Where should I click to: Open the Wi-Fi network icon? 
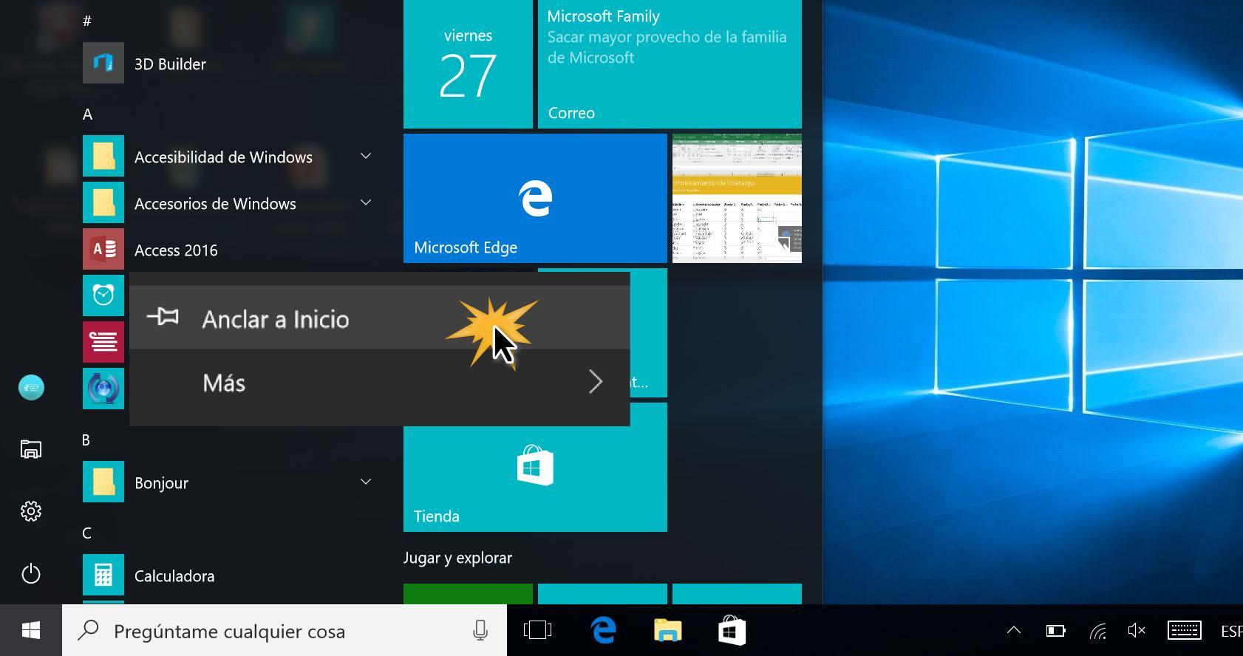pos(1097,630)
